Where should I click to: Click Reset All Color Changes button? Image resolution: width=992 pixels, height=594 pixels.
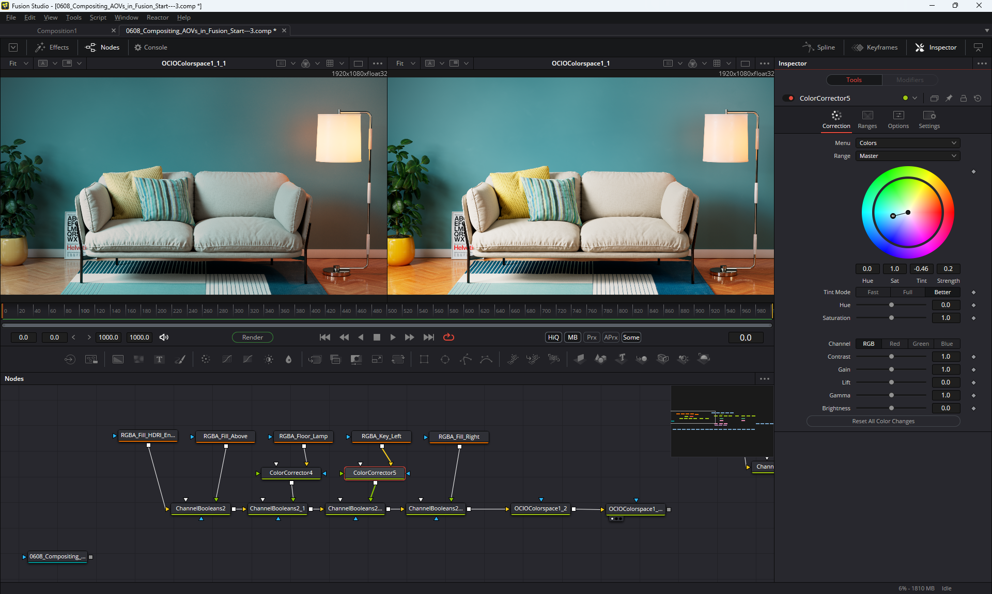coord(883,421)
